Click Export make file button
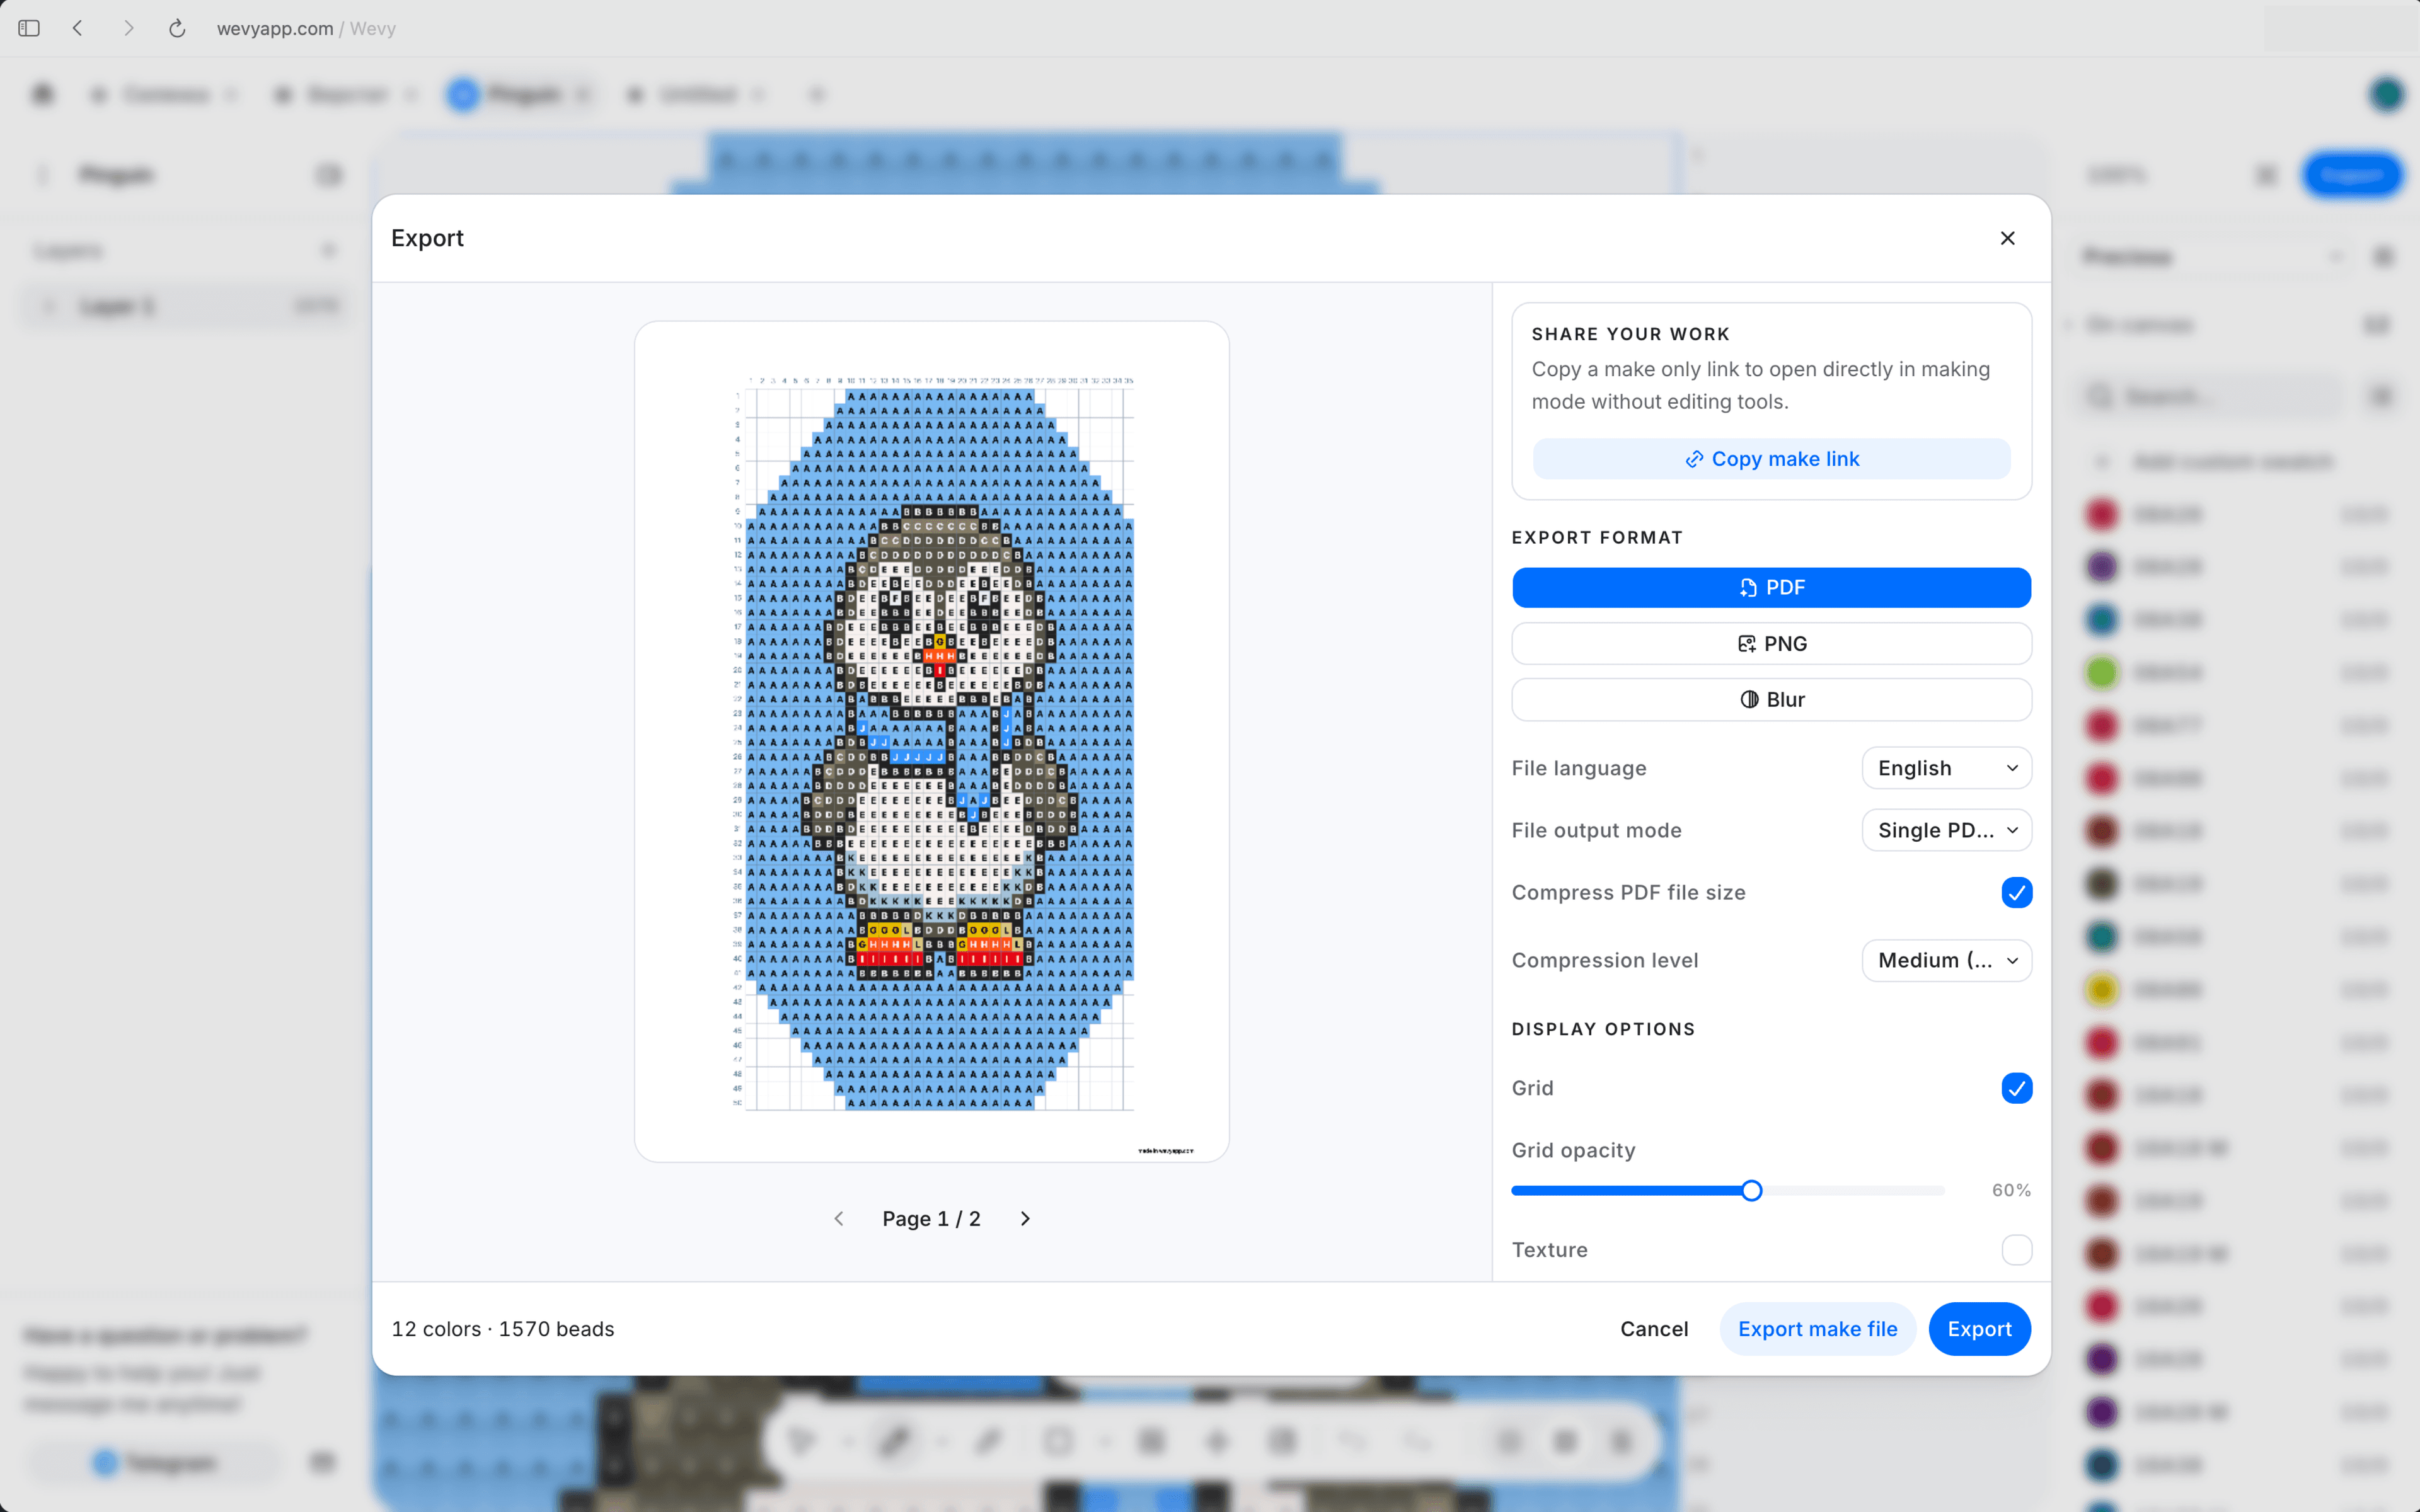Screen dimensions: 2420x1512 coord(1817,1329)
